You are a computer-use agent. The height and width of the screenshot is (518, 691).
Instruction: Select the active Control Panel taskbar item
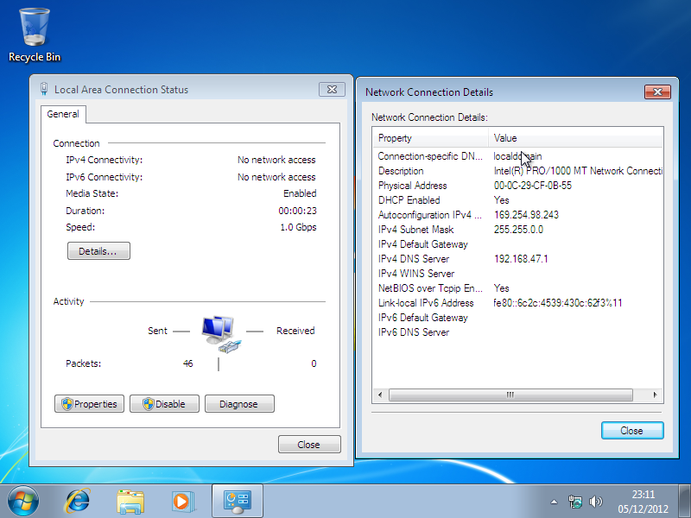tap(237, 500)
